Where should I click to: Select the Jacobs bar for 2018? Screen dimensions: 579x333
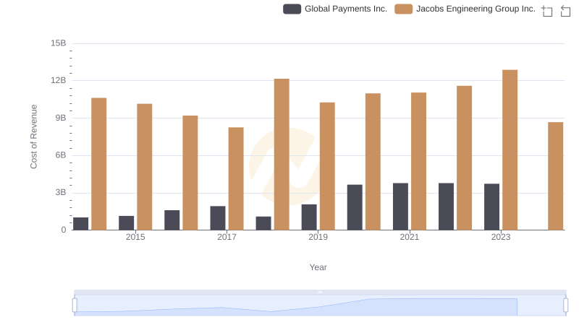pyautogui.click(x=282, y=155)
